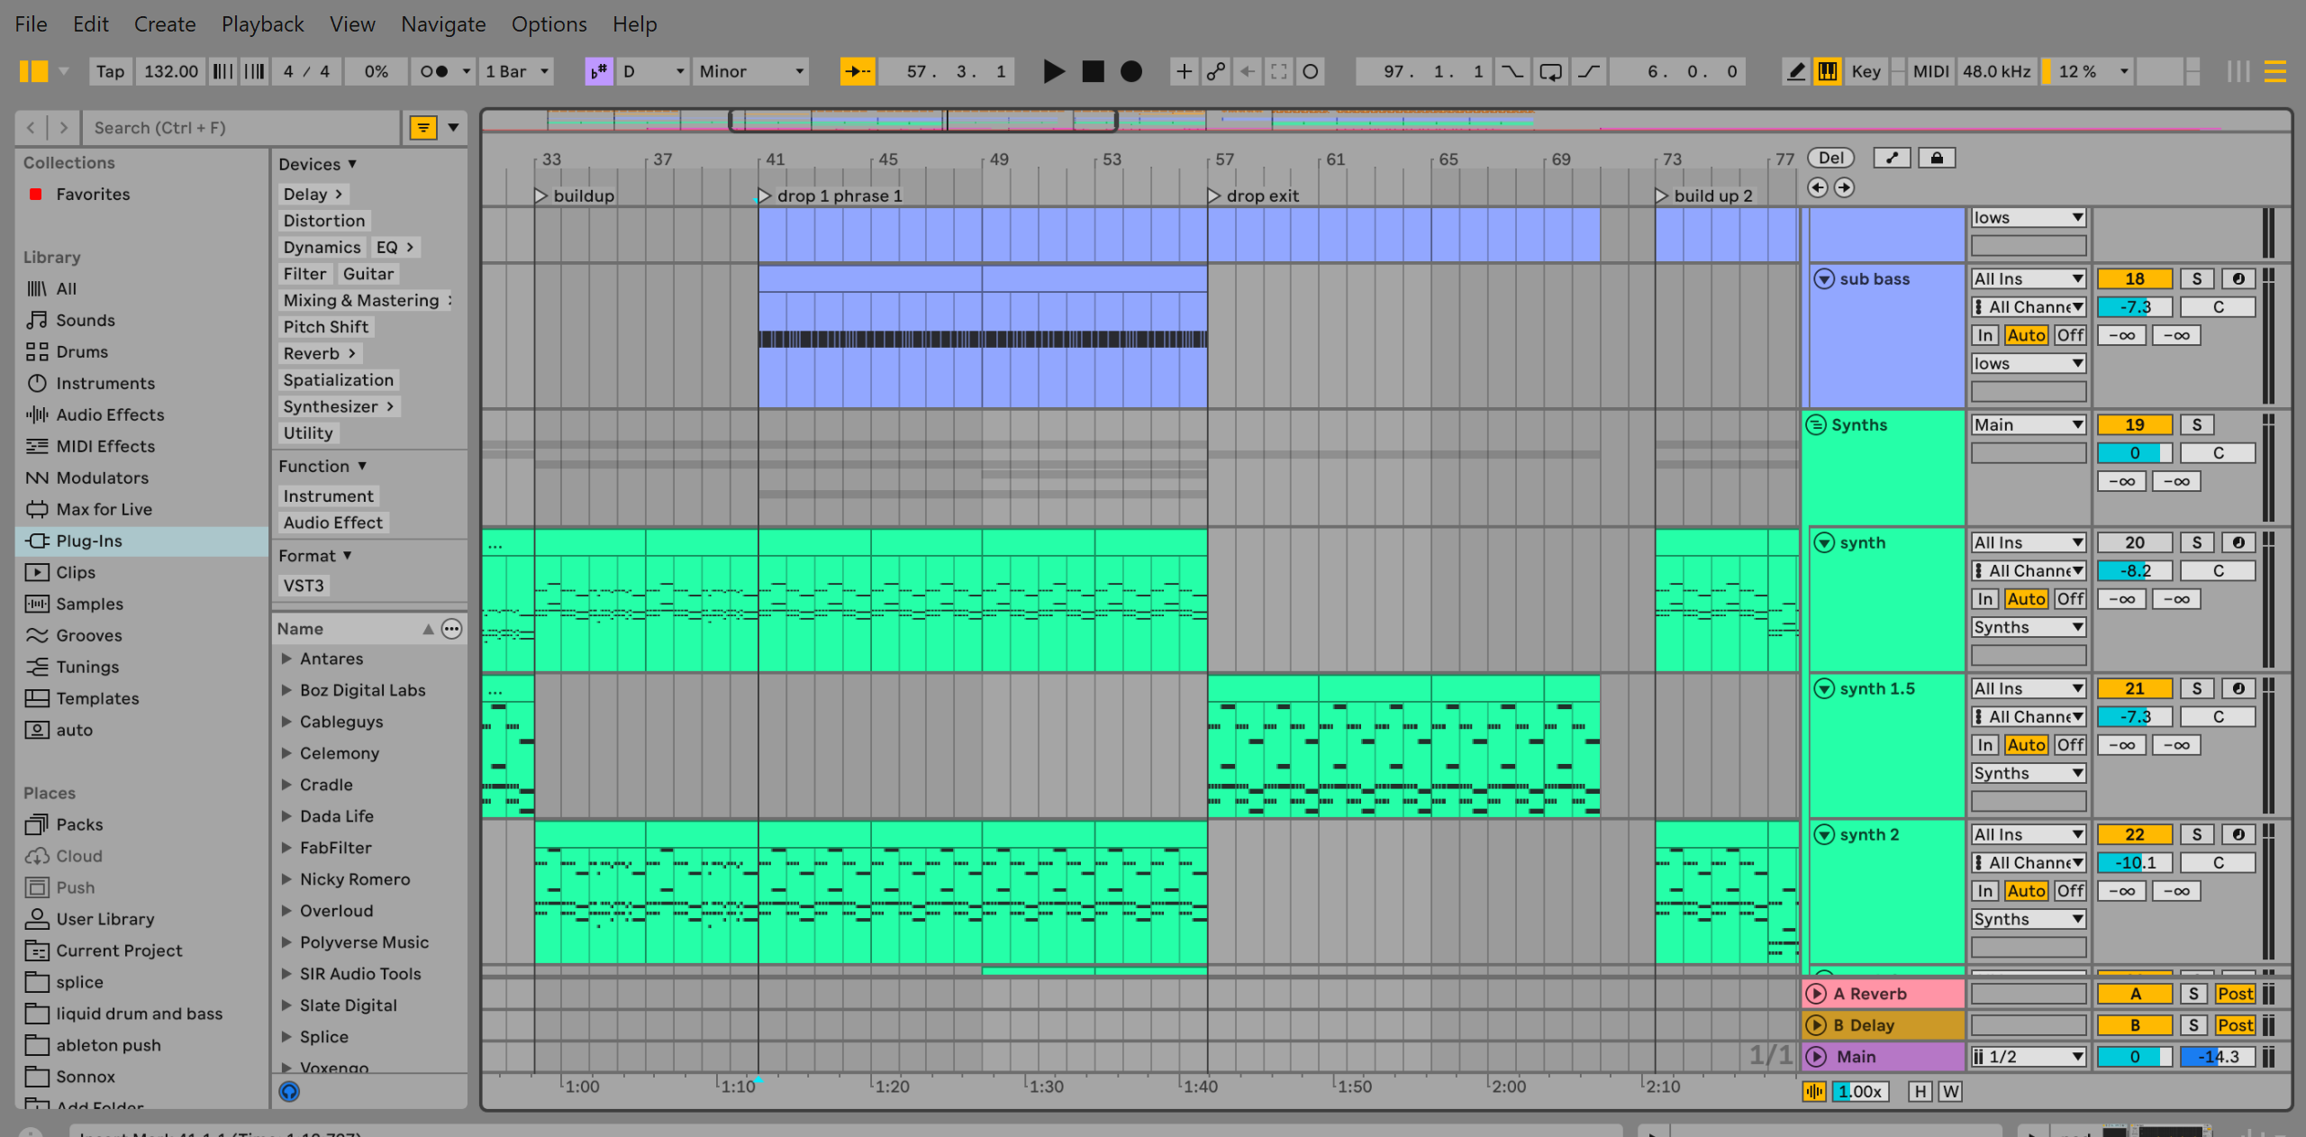Toggle the computer MIDI keyboard icon
This screenshot has width=2306, height=1137.
tap(1828, 71)
